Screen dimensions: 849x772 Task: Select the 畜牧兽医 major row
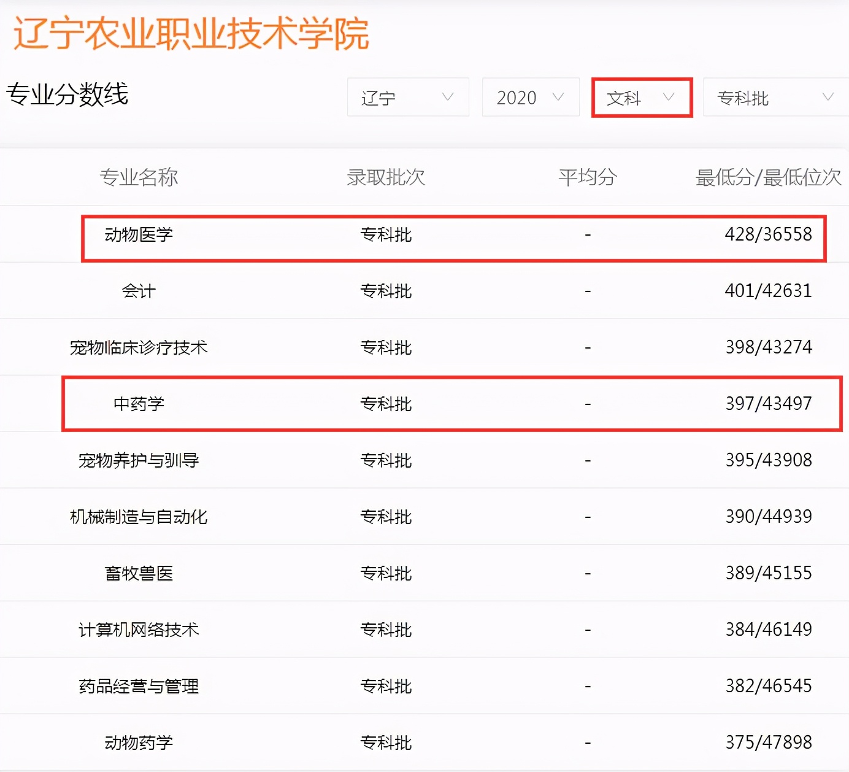click(138, 573)
